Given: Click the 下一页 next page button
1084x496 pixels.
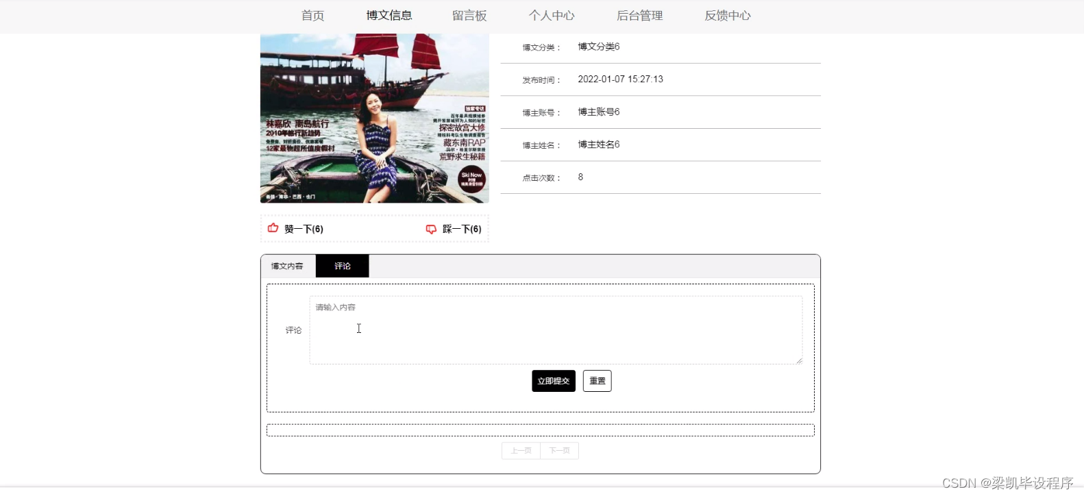Looking at the screenshot, I should [560, 451].
